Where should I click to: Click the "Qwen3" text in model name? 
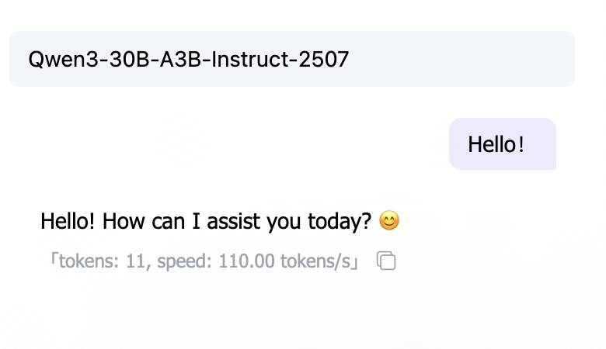pos(57,59)
